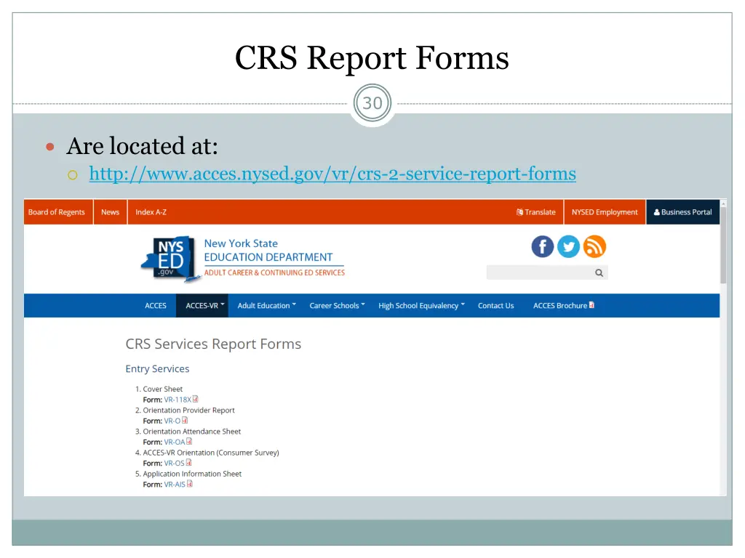Open the Twitter social icon
Viewport: 745px width, 558px height.
point(568,247)
